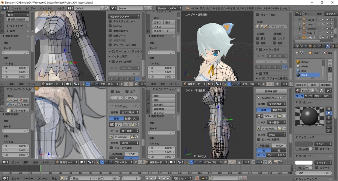Move the material slot up with the arrow icon

(330, 75)
